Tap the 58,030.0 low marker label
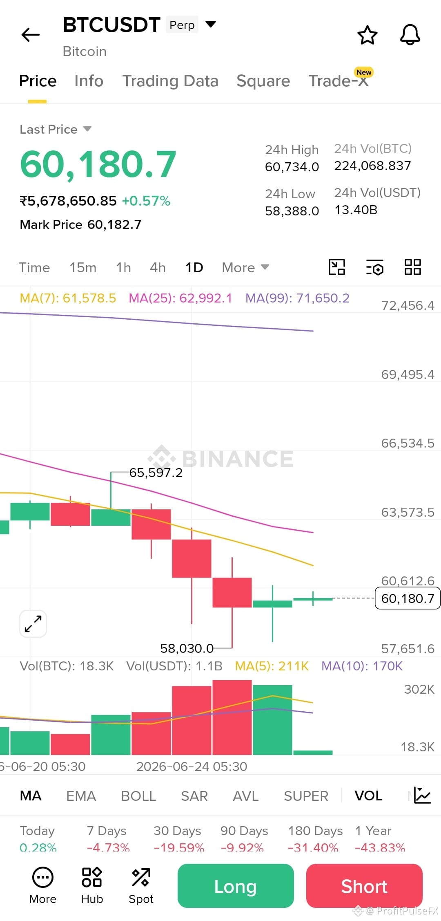Screen dimensions: 441x921 coord(187,648)
